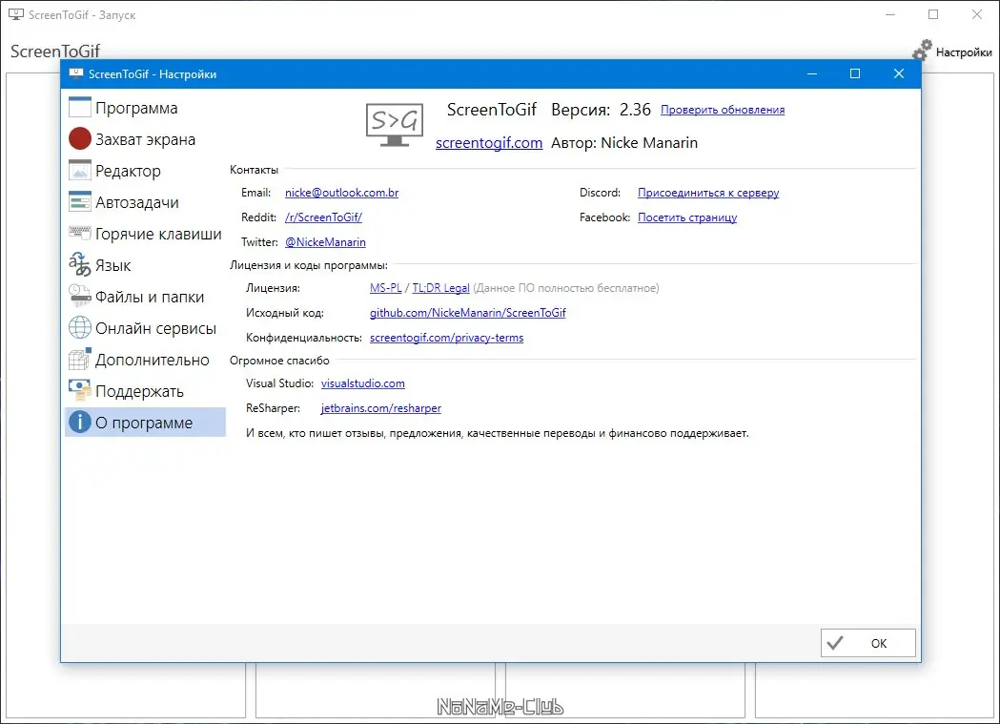
Task: Click the jetbrains.com/resharper link
Action: tap(380, 408)
